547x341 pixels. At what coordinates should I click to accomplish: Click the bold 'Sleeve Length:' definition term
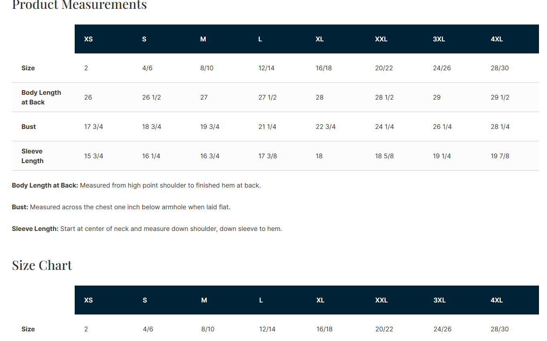[35, 229]
